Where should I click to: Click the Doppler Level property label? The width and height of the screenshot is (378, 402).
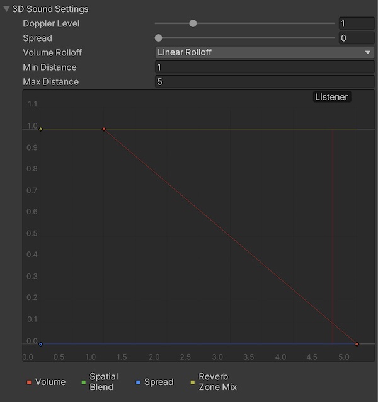tap(51, 23)
